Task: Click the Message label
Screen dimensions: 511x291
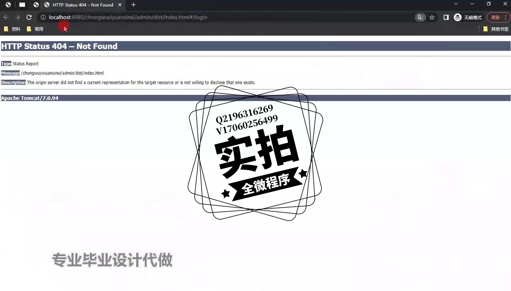Action: pyautogui.click(x=10, y=73)
